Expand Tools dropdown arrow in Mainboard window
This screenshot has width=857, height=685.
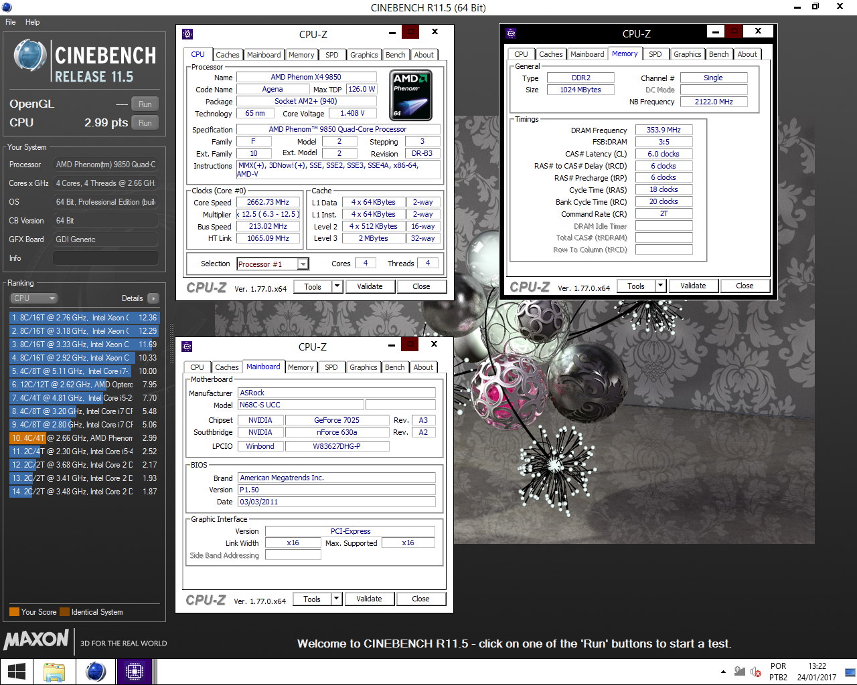tap(336, 599)
